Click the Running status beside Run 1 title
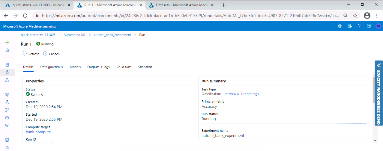 click(x=45, y=44)
